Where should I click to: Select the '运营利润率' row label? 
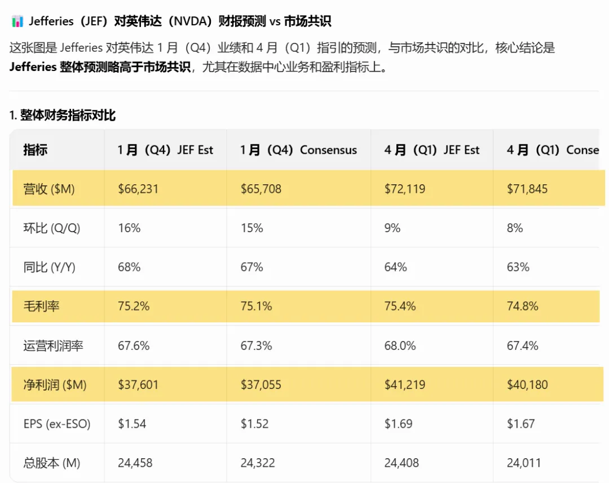point(53,345)
